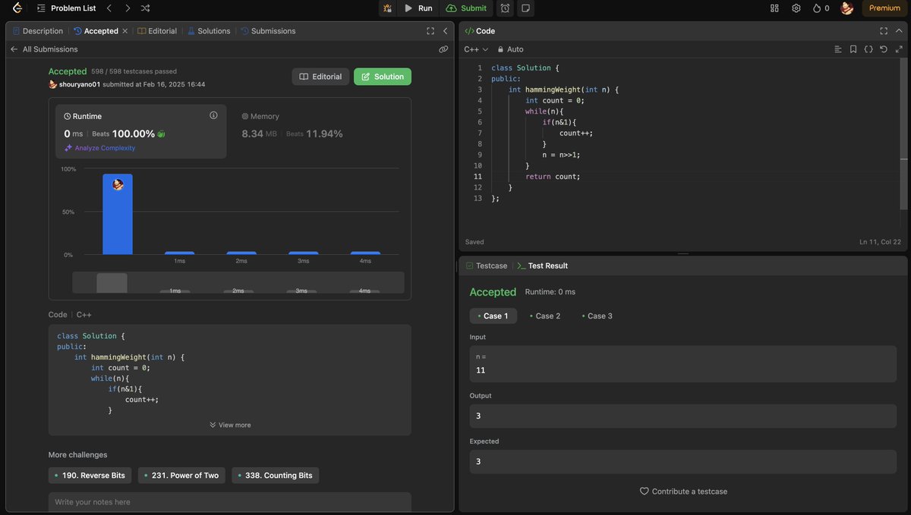911x515 pixels.
Task: Select Case 1 tab
Action: point(493,316)
